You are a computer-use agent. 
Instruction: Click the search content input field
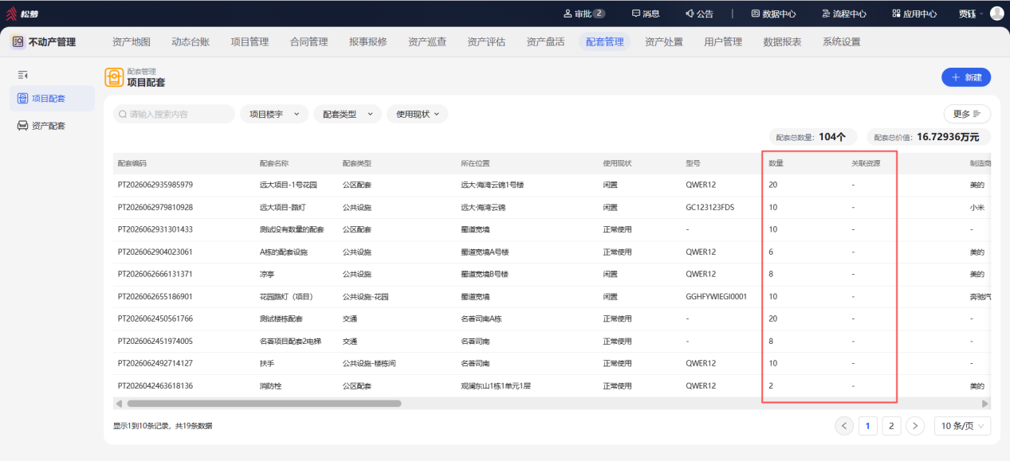(174, 114)
